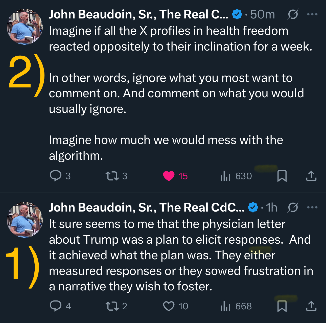Reply to the algorithm post
Image resolution: width=326 pixels, height=323 pixels.
tap(56, 176)
